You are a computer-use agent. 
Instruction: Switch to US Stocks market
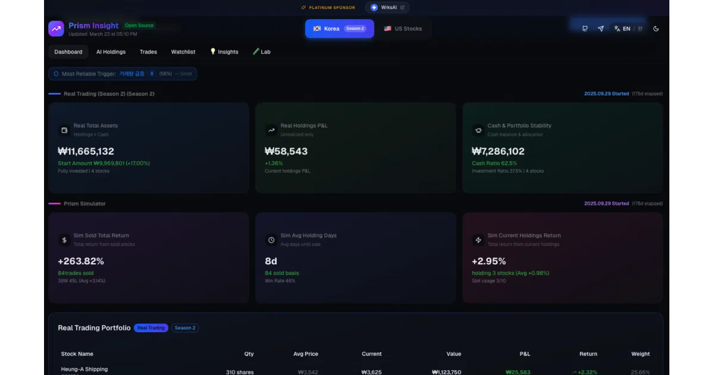coord(403,29)
